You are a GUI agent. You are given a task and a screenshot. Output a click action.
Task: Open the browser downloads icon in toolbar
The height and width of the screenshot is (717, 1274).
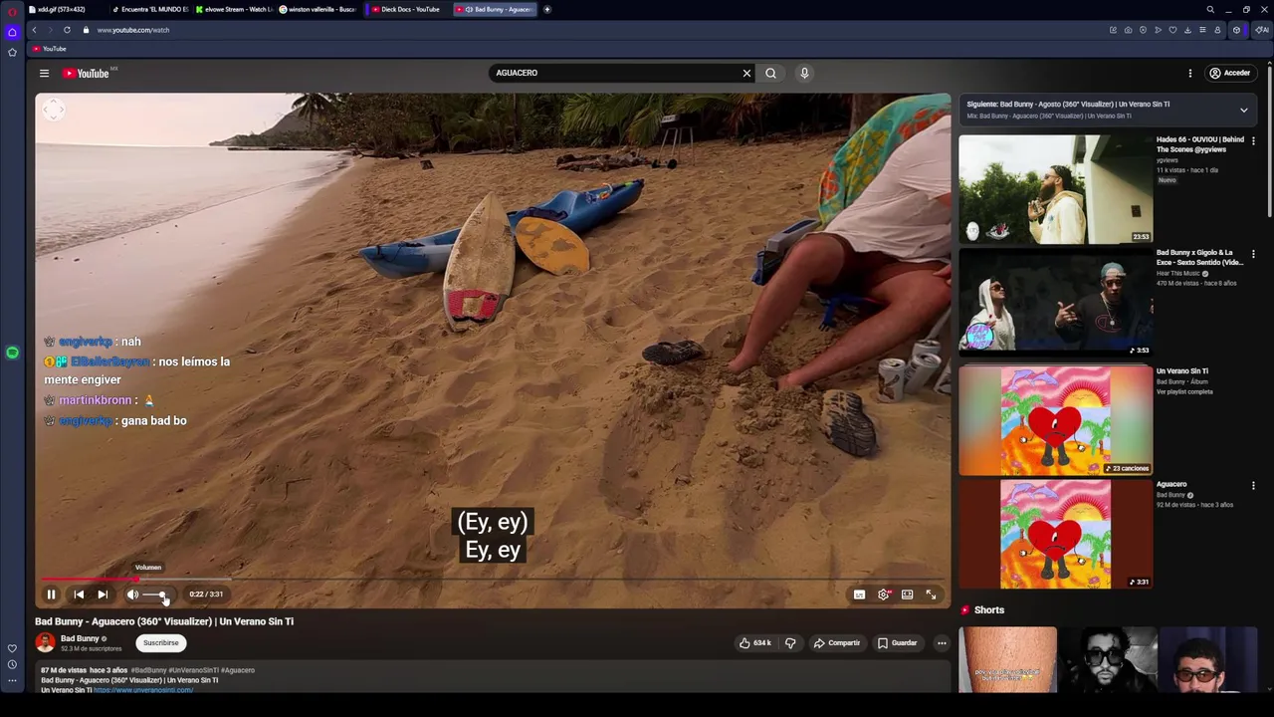(x=1187, y=30)
